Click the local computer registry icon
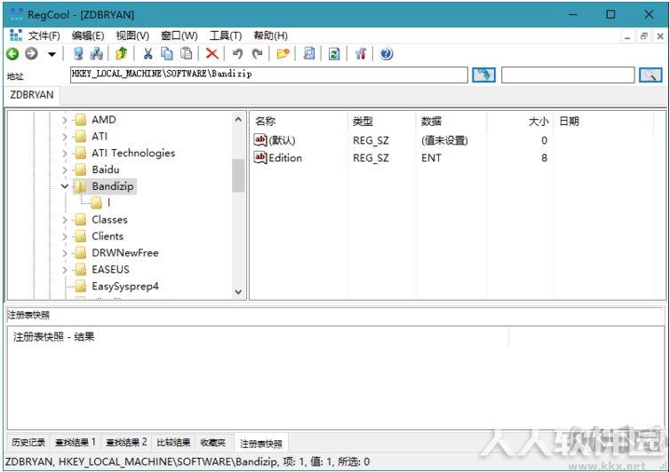Screen dimensions: 670x472 click(78, 54)
